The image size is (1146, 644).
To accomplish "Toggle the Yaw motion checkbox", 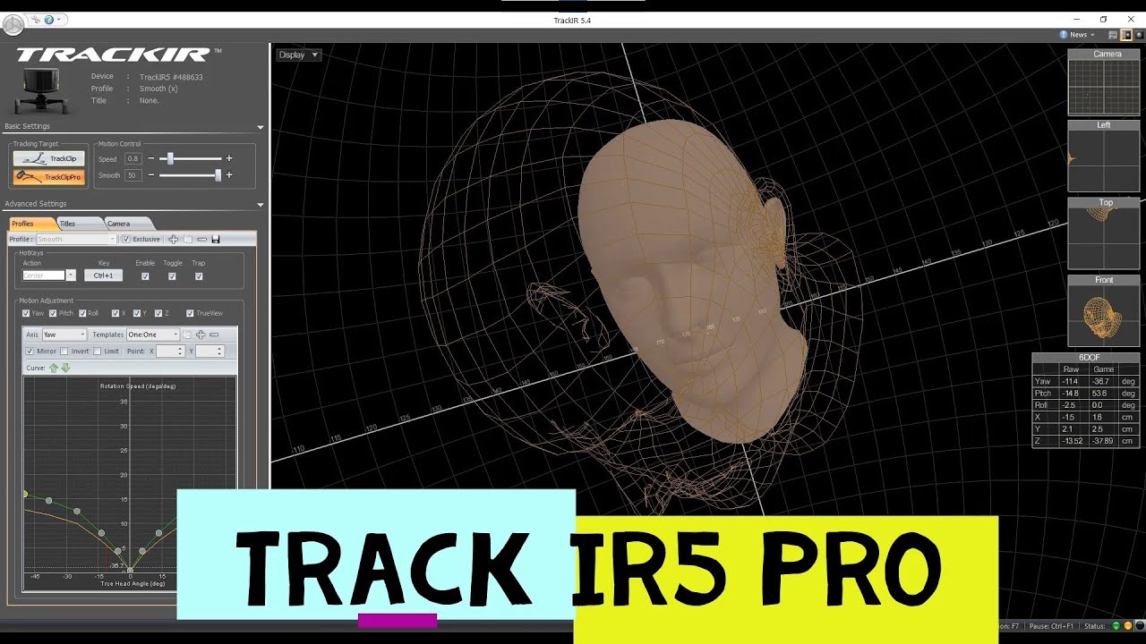I will click(27, 314).
